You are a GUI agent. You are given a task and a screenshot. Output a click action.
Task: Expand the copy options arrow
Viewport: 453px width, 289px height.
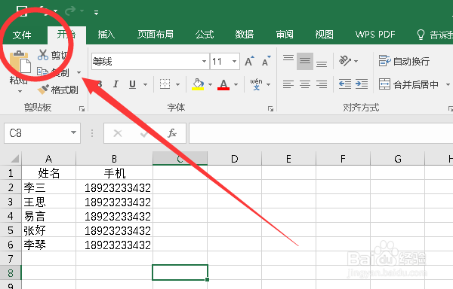point(79,72)
